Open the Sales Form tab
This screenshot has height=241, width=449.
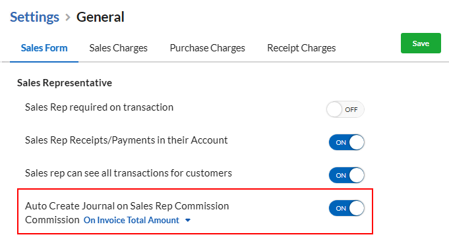coord(44,48)
